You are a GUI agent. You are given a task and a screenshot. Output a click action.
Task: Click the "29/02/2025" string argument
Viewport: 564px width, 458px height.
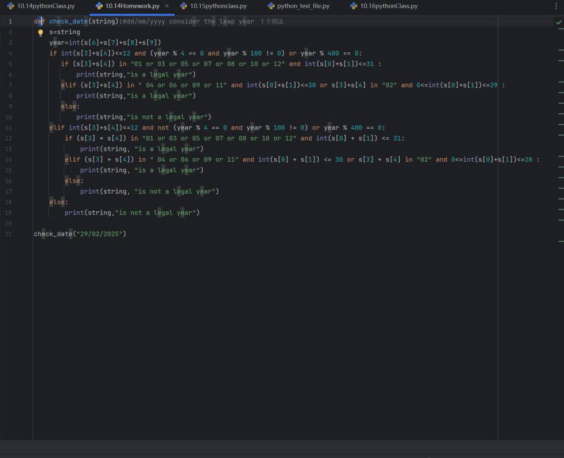(99, 234)
